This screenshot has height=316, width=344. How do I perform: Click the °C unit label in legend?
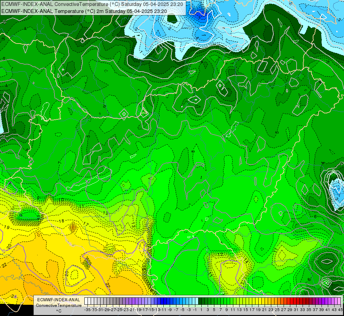point(59,311)
